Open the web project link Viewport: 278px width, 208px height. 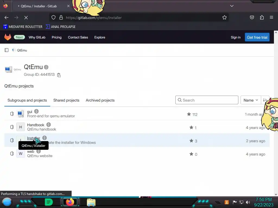pyautogui.click(x=30, y=151)
